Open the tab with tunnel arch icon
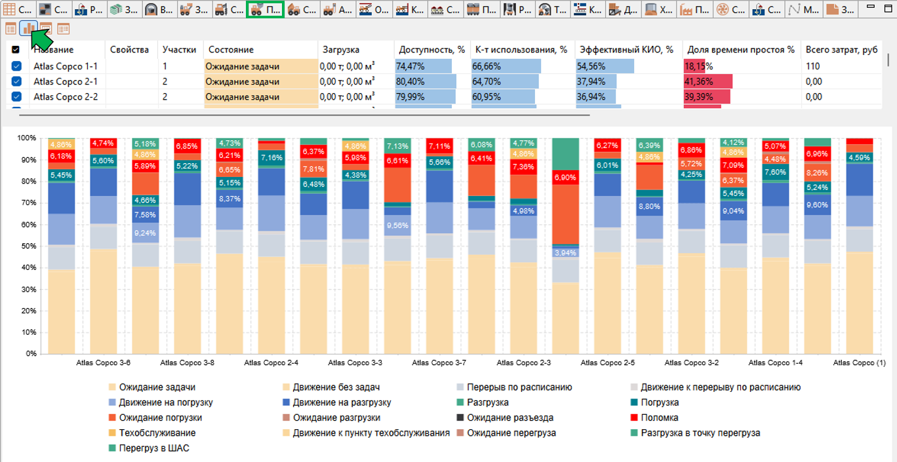Image resolution: width=897 pixels, height=462 pixels. [159, 9]
